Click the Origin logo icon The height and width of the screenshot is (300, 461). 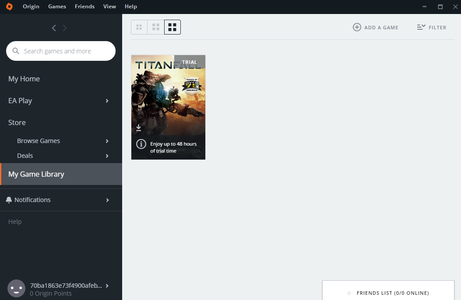[9, 7]
